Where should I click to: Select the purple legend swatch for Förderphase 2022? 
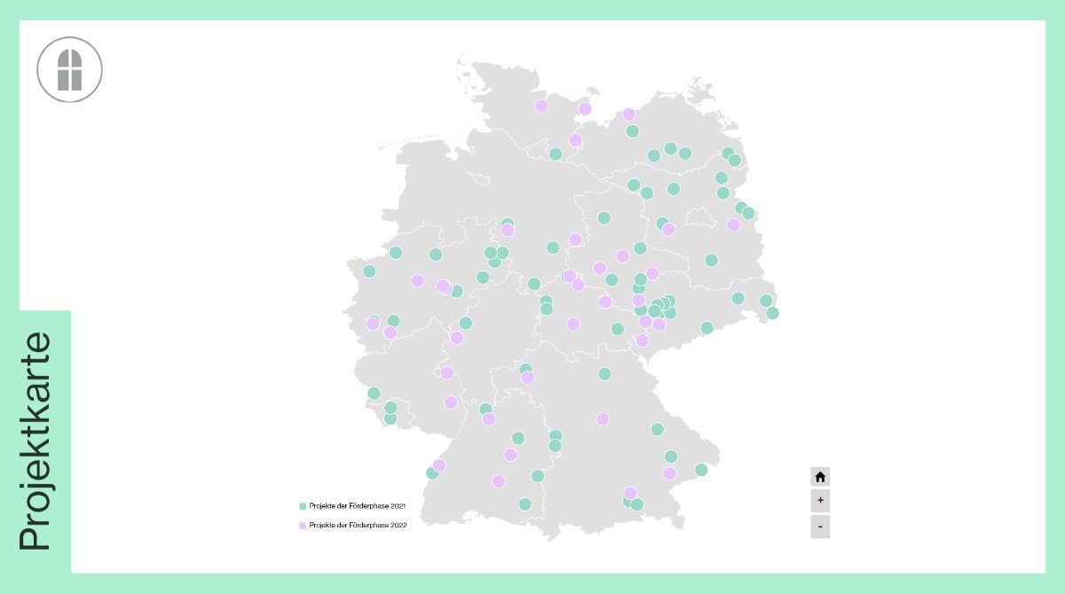(304, 524)
